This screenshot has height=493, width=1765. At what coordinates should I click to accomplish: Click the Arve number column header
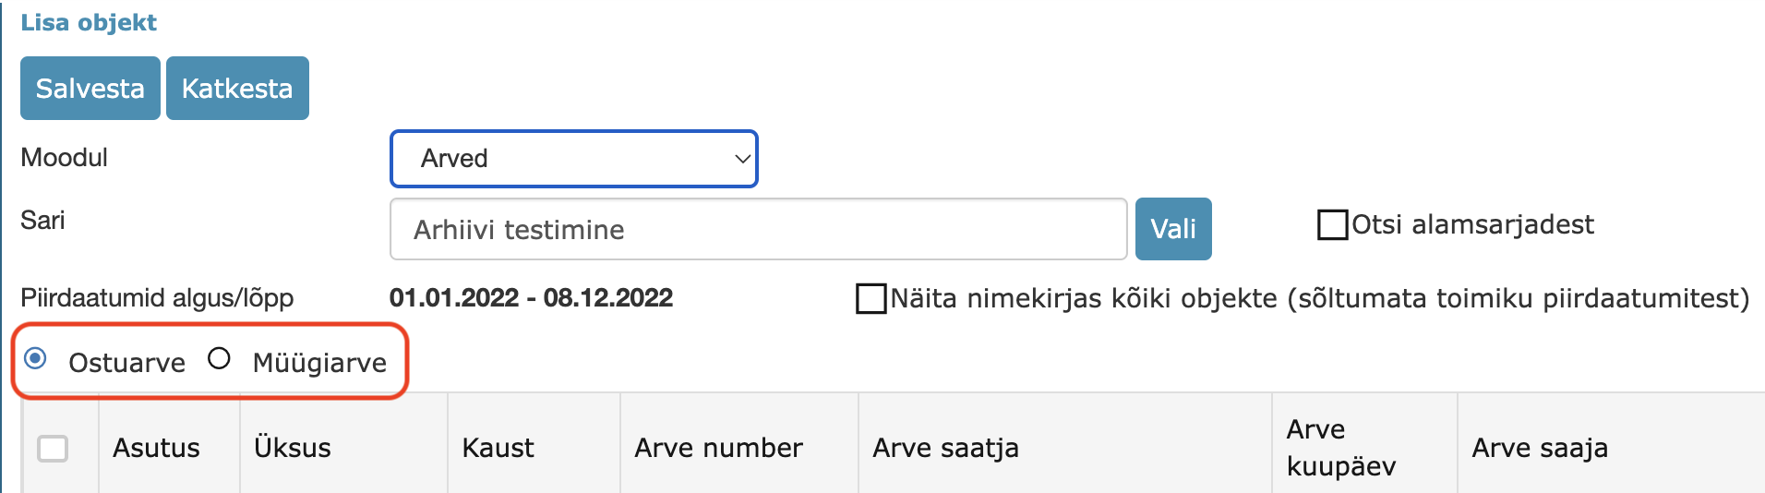click(718, 448)
